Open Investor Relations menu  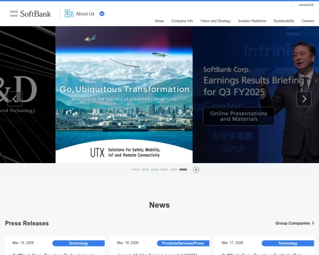click(252, 21)
